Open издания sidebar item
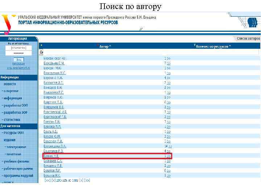Viewport: 261px width, 195px height. coord(9,140)
